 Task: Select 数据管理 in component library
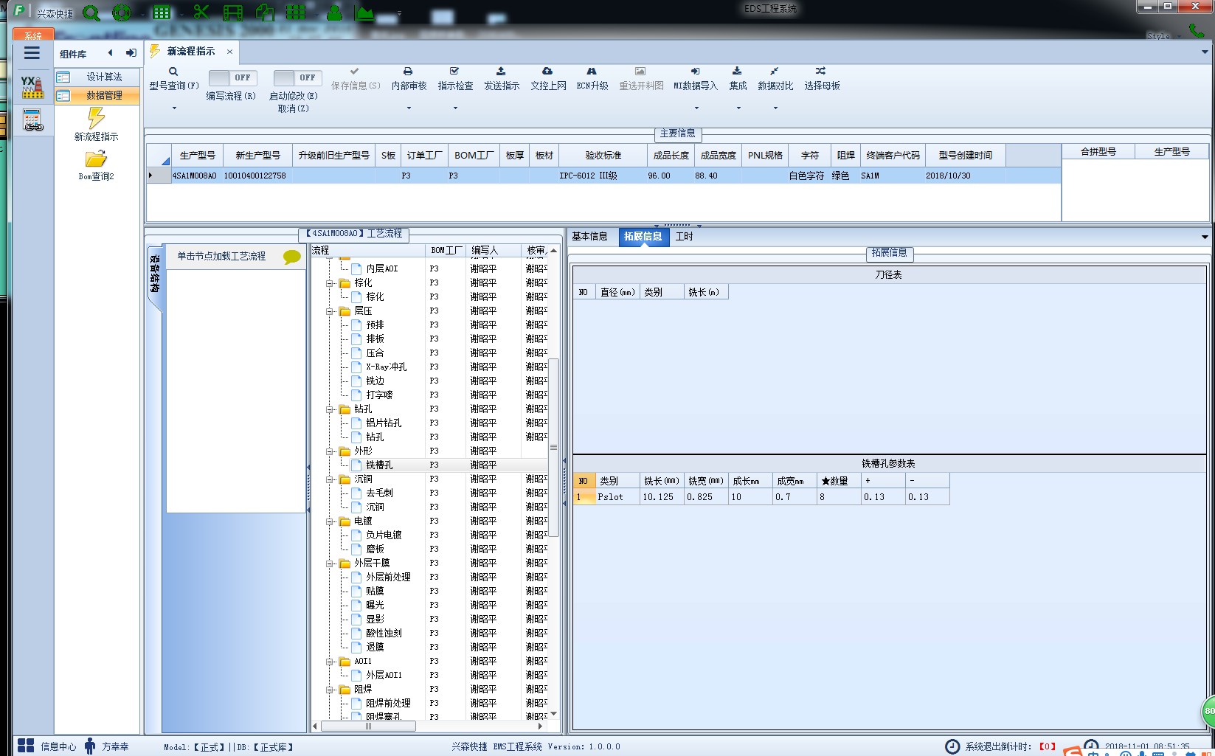[97, 96]
